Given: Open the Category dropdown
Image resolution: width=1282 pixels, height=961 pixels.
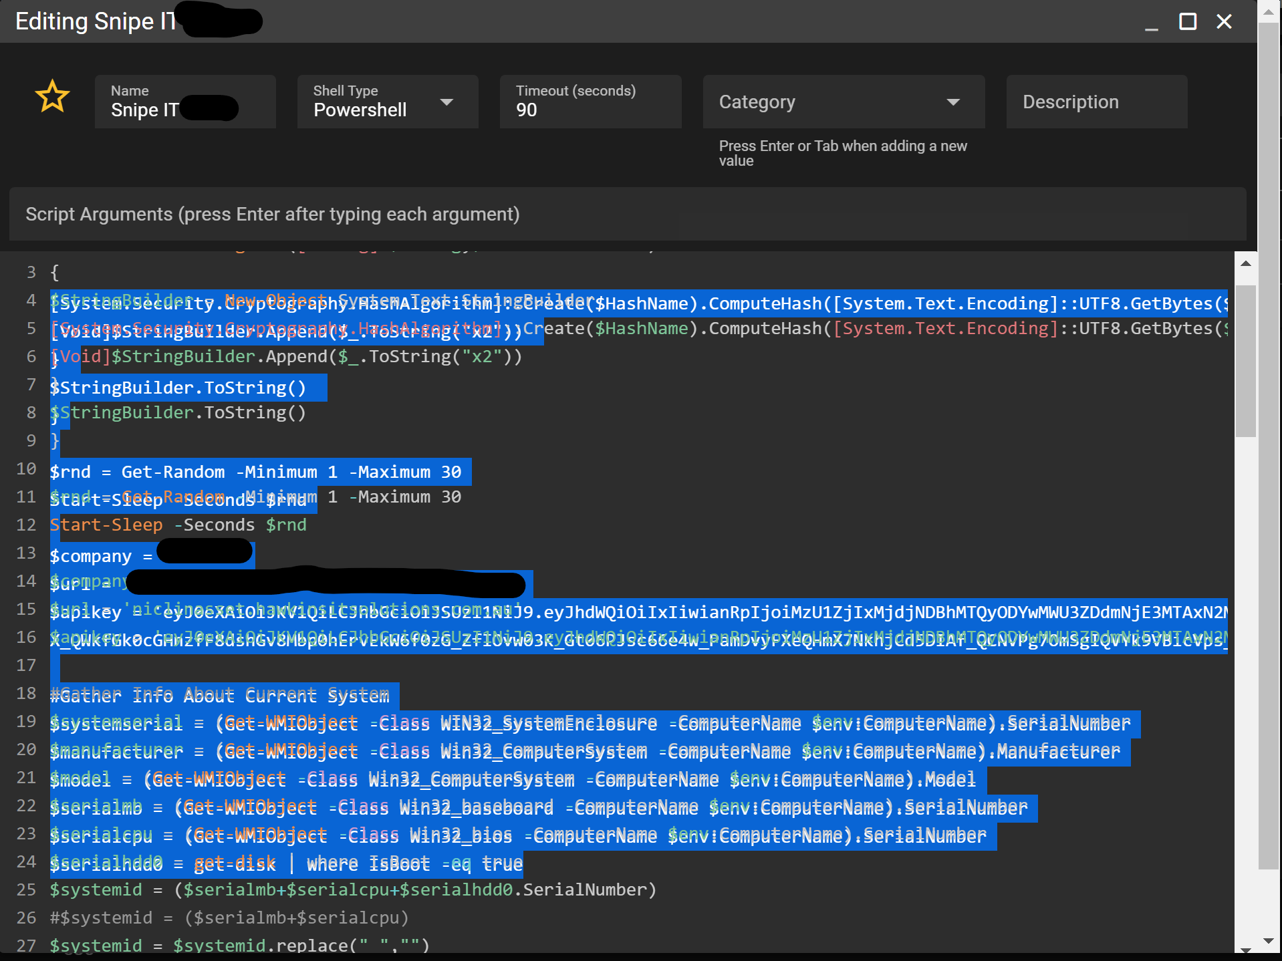Looking at the screenshot, I should tap(954, 102).
